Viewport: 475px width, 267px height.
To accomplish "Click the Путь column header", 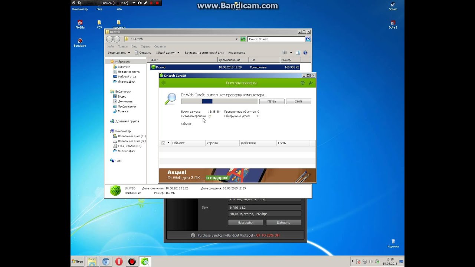I will [x=293, y=143].
